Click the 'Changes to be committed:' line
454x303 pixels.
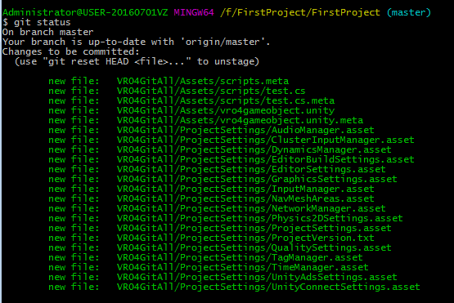click(x=71, y=51)
